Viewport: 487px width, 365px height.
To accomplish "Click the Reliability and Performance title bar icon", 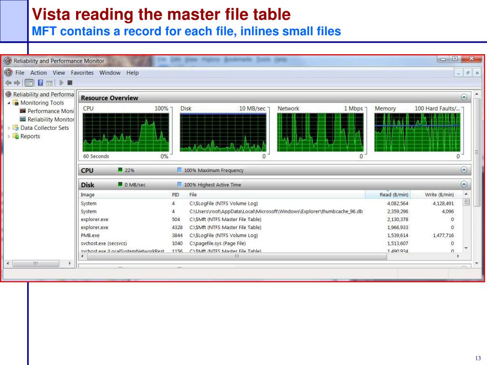I will coord(8,61).
